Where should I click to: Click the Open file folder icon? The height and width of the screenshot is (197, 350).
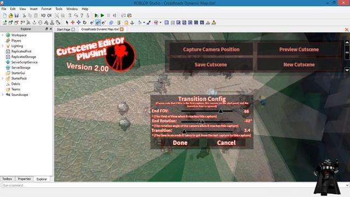tap(10, 15)
